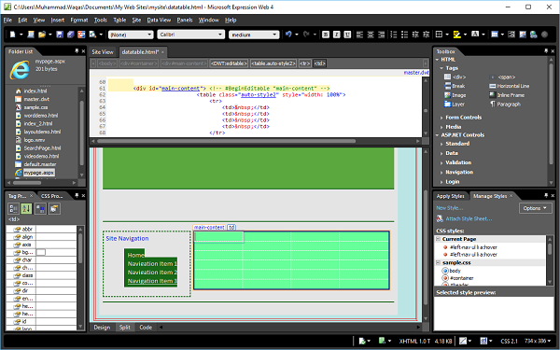560x350 pixels.
Task: Click first cell of main-content table
Action: pyautogui.click(x=219, y=237)
